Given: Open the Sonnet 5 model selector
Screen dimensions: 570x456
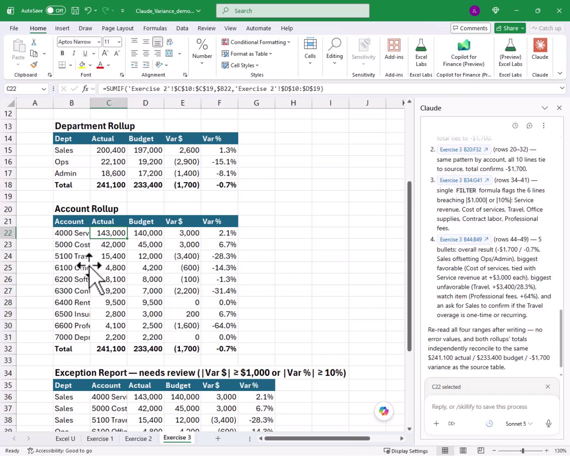Looking at the screenshot, I should point(519,423).
